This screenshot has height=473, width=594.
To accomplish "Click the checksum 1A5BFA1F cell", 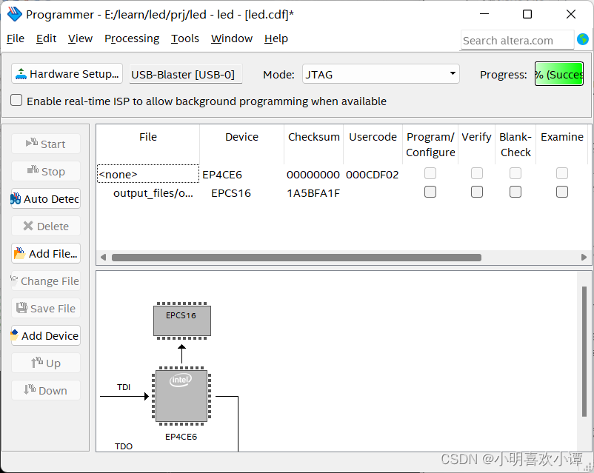I will [313, 193].
